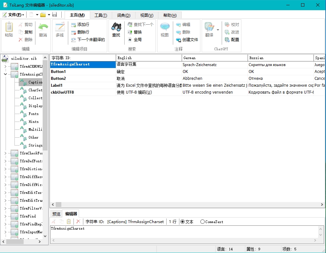The height and width of the screenshot is (253, 326).
Task: Open dropdown arrow next to New document icon
Action: [37, 15]
